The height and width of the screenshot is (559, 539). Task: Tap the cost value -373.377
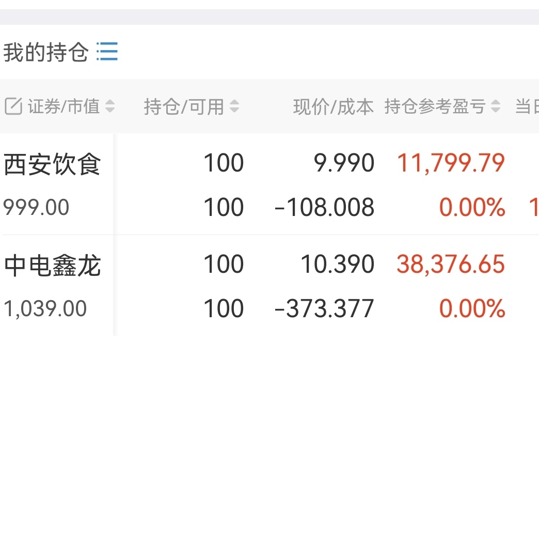[324, 309]
